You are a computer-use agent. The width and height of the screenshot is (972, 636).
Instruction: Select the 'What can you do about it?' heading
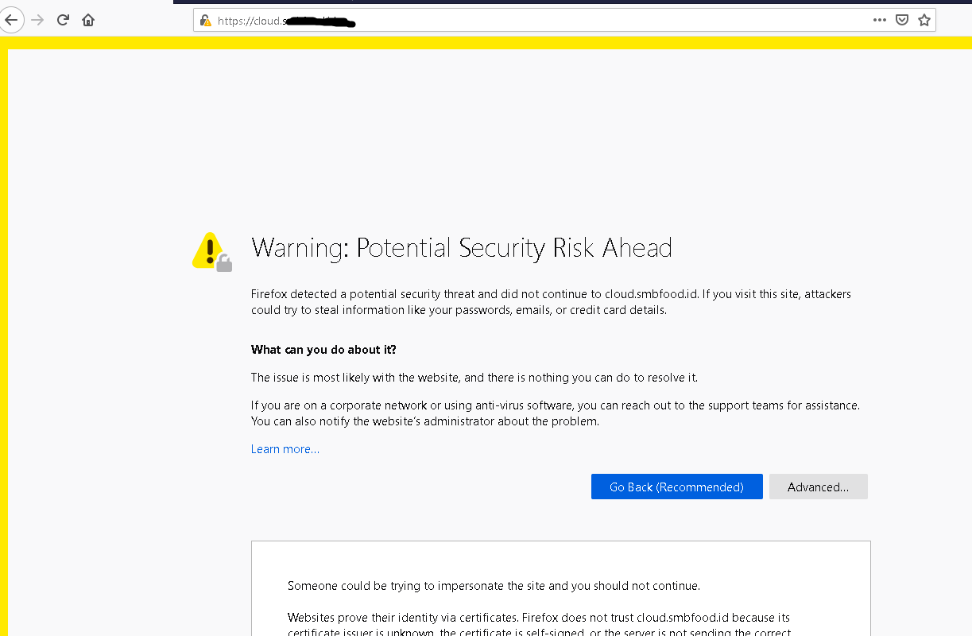[323, 350]
